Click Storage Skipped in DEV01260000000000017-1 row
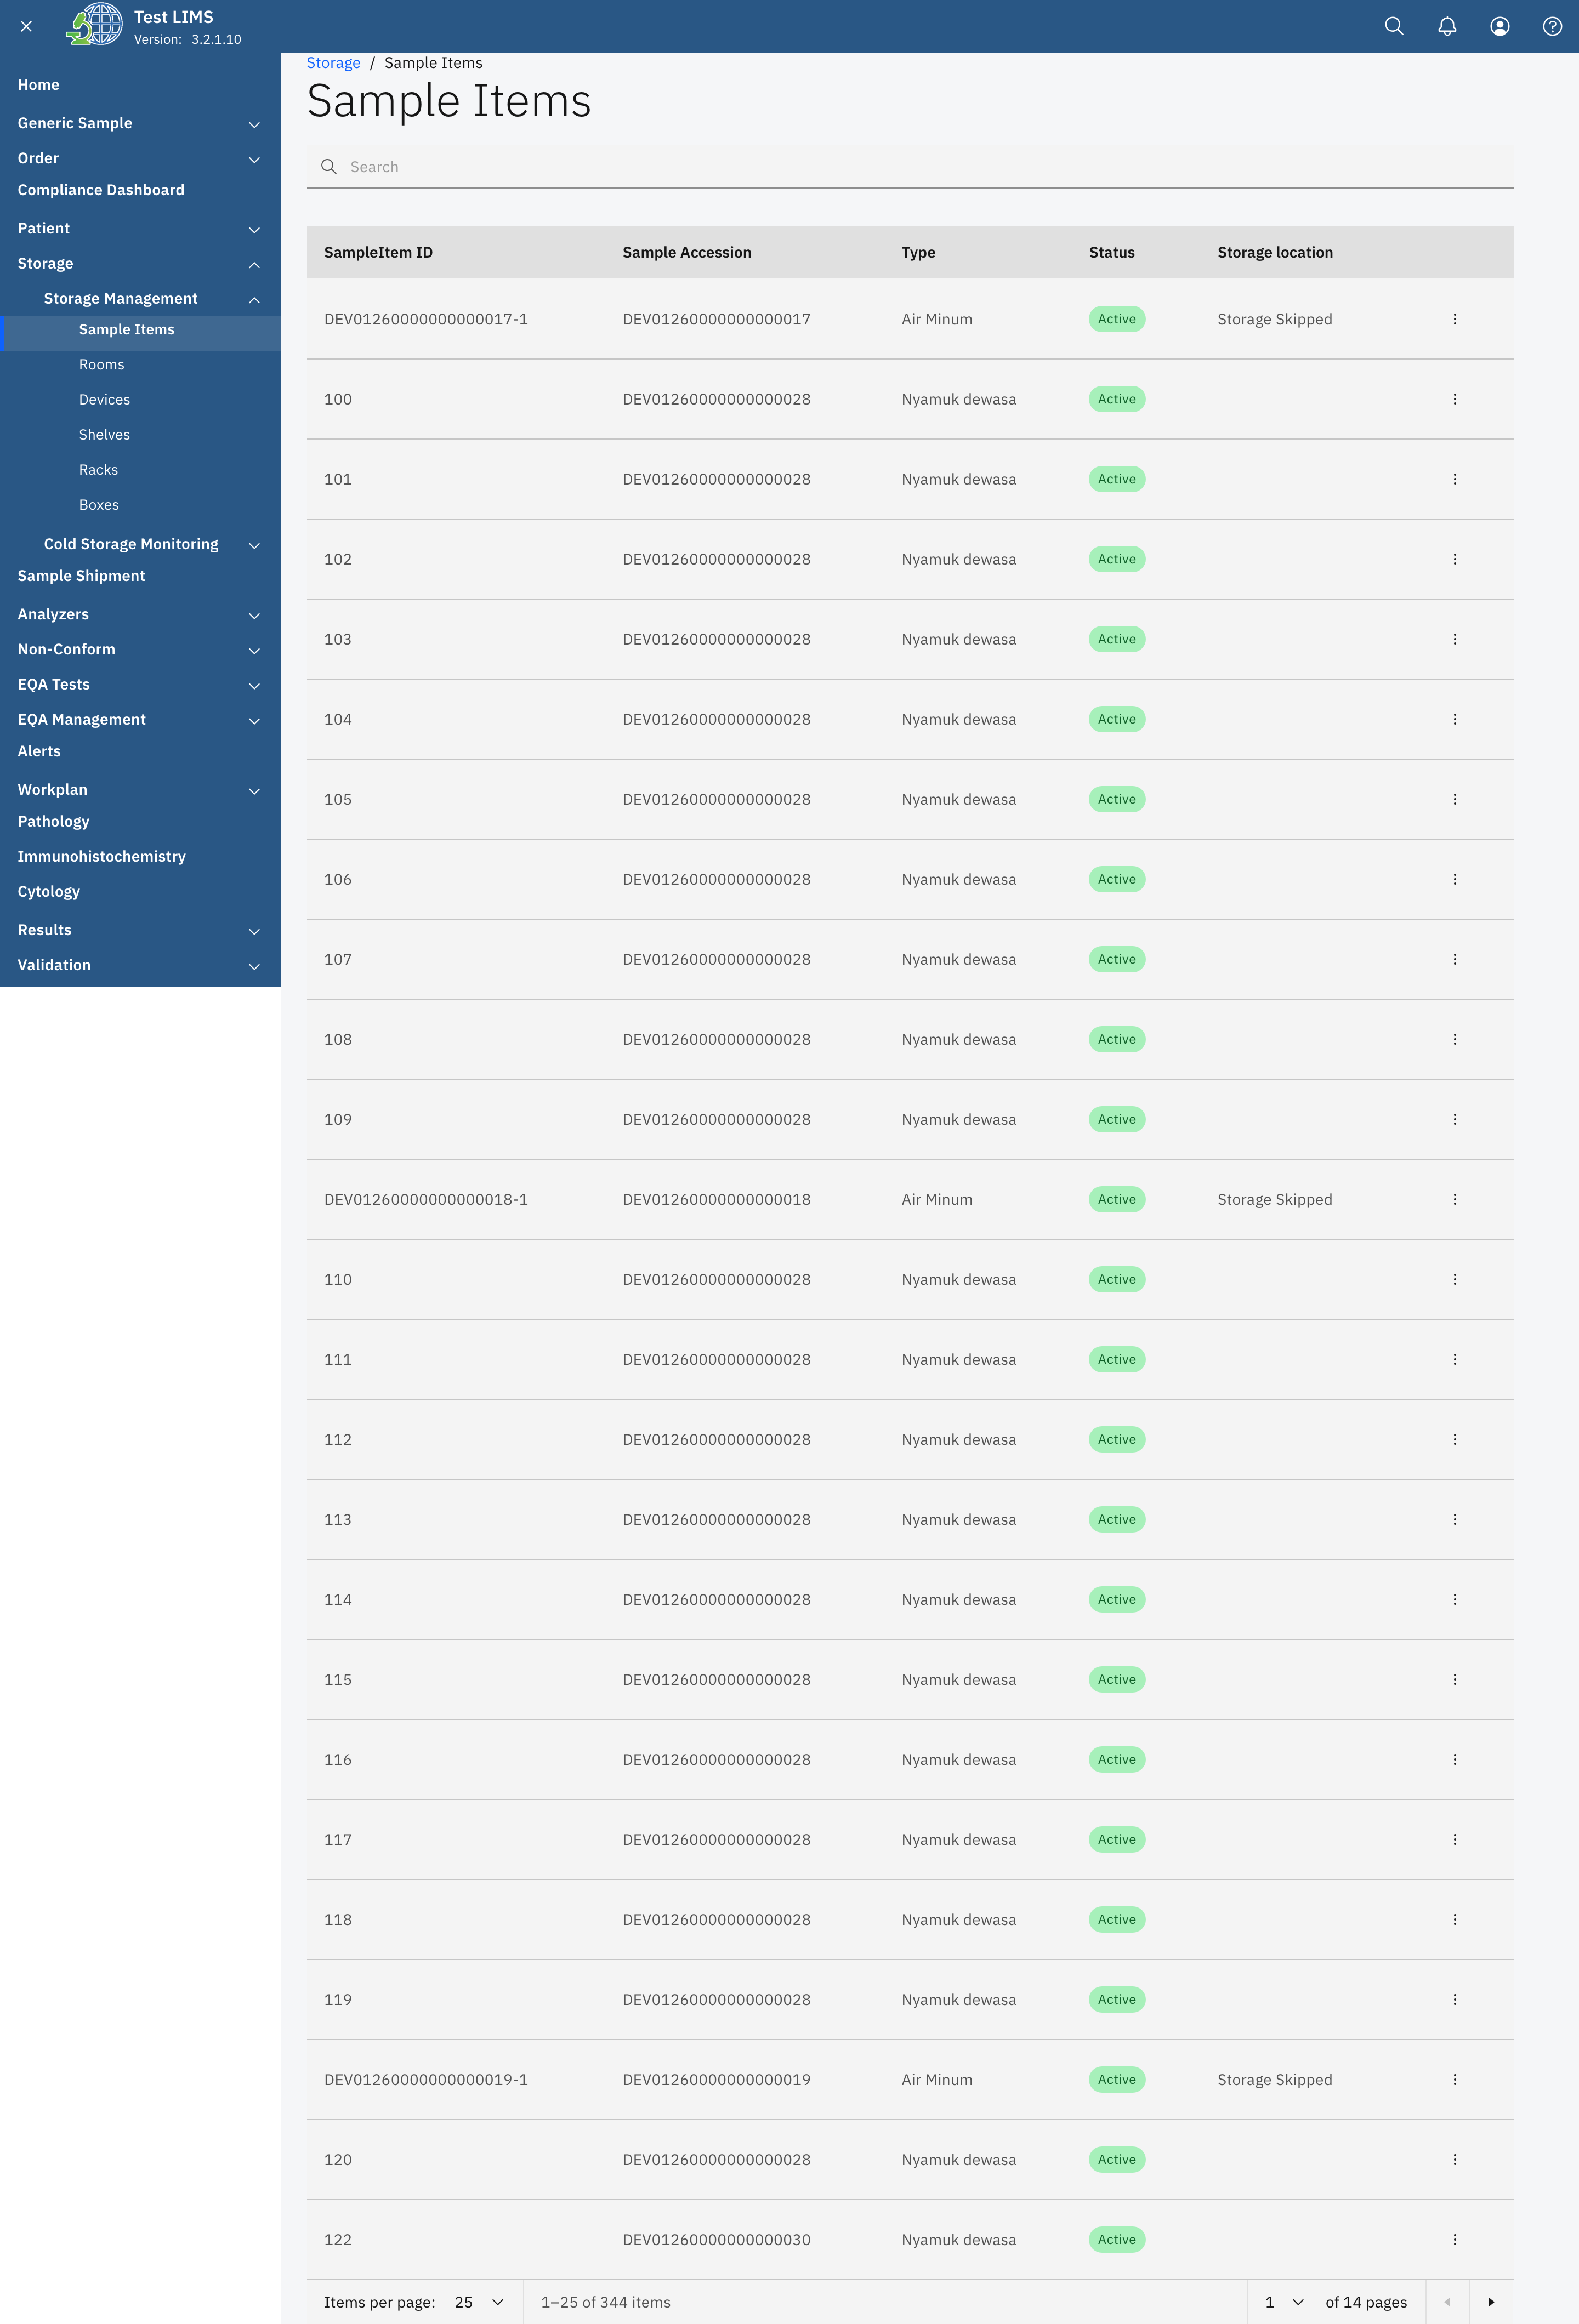 [x=1274, y=319]
